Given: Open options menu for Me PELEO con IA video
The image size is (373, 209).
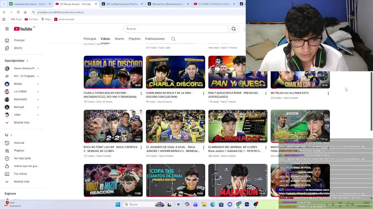Looking at the screenshot, I should pyautogui.click(x=328, y=93).
